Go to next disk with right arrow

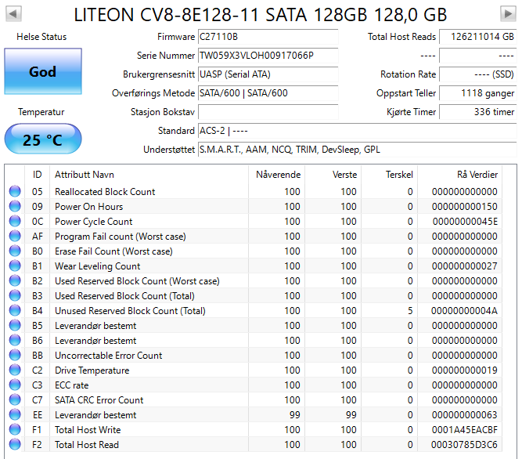coord(508,14)
